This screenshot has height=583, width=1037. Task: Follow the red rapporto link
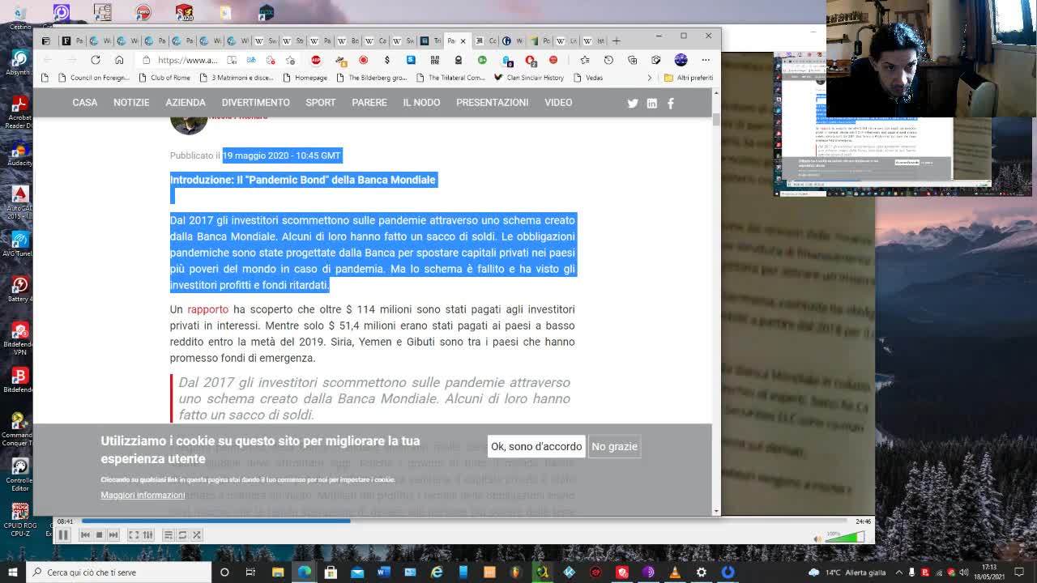pyautogui.click(x=208, y=309)
